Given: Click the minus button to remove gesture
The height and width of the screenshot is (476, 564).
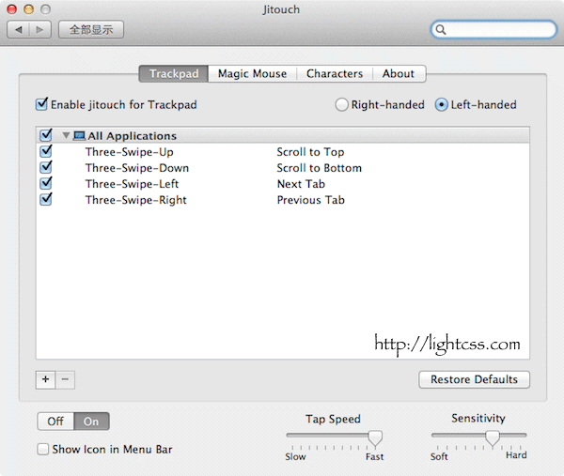Looking at the screenshot, I should [x=65, y=379].
